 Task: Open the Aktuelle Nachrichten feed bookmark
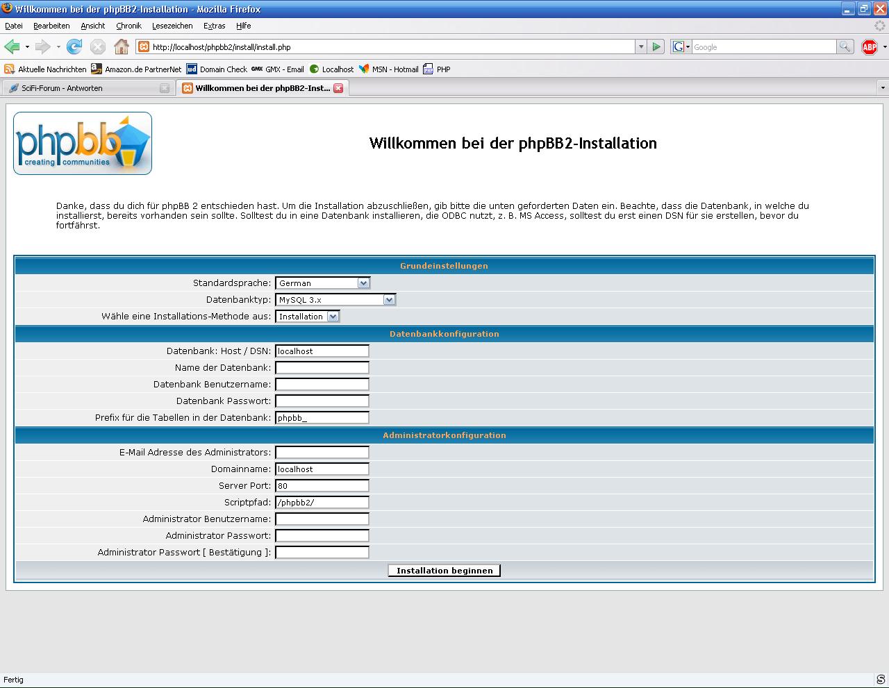pyautogui.click(x=46, y=69)
